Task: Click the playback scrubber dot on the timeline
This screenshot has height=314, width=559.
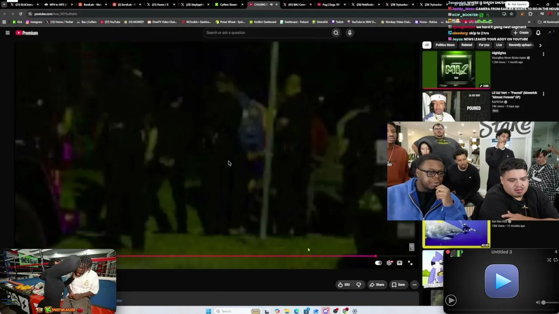Action: point(375,256)
